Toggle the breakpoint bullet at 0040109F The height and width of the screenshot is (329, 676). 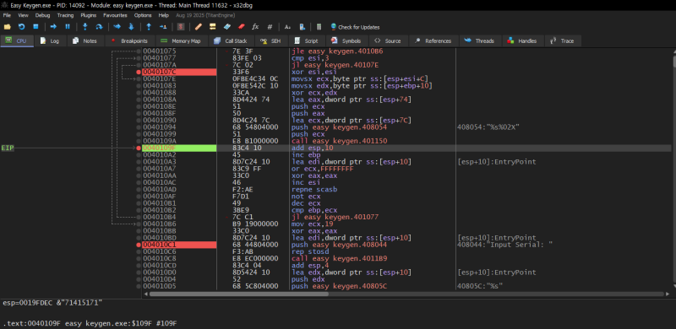coord(139,148)
